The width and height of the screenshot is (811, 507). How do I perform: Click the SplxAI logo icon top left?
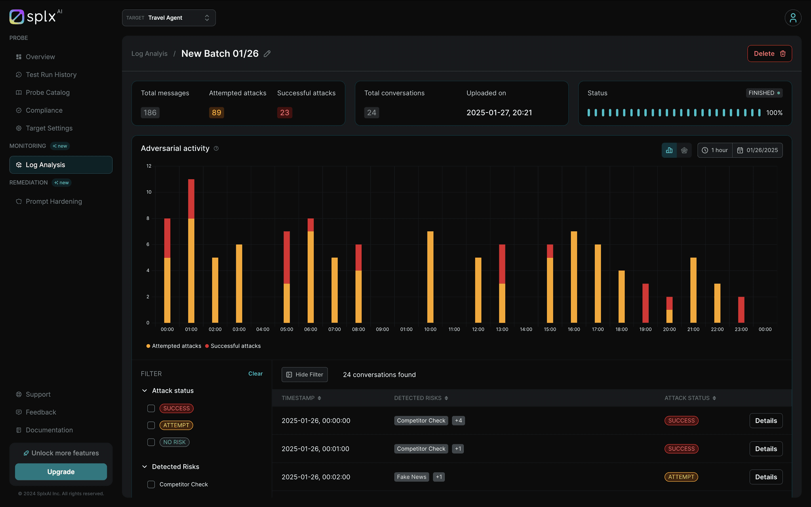[15, 16]
